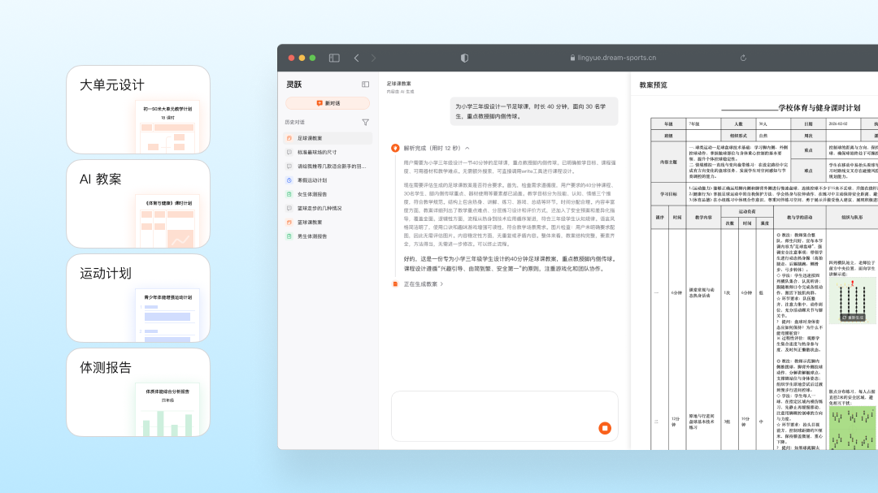
Task: Click the green report icon beside 女生体测报告
Action: pyautogui.click(x=289, y=194)
